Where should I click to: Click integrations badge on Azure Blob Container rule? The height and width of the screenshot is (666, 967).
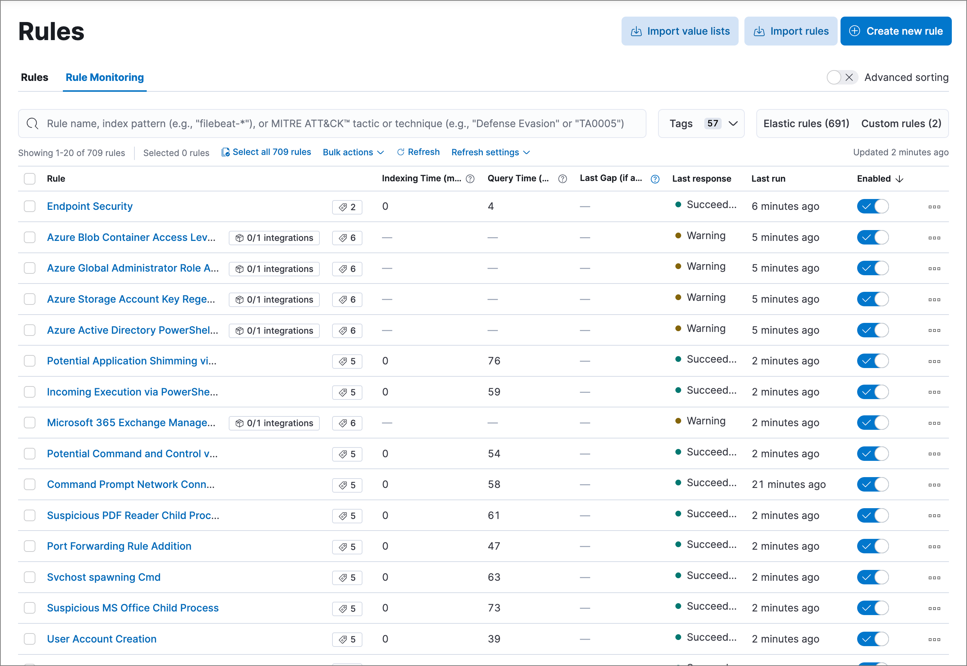coord(274,238)
